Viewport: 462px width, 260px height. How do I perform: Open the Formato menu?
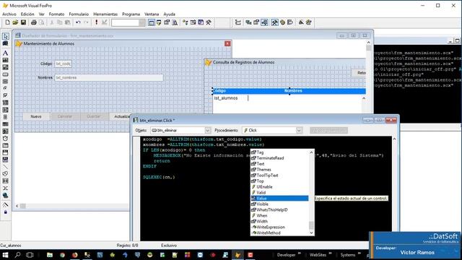(x=56, y=14)
